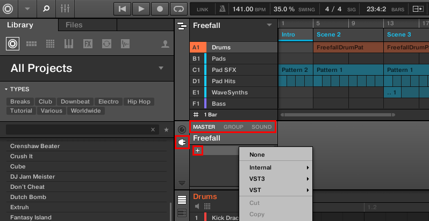Switch to the Files tab
This screenshot has width=429, height=221.
74,25
